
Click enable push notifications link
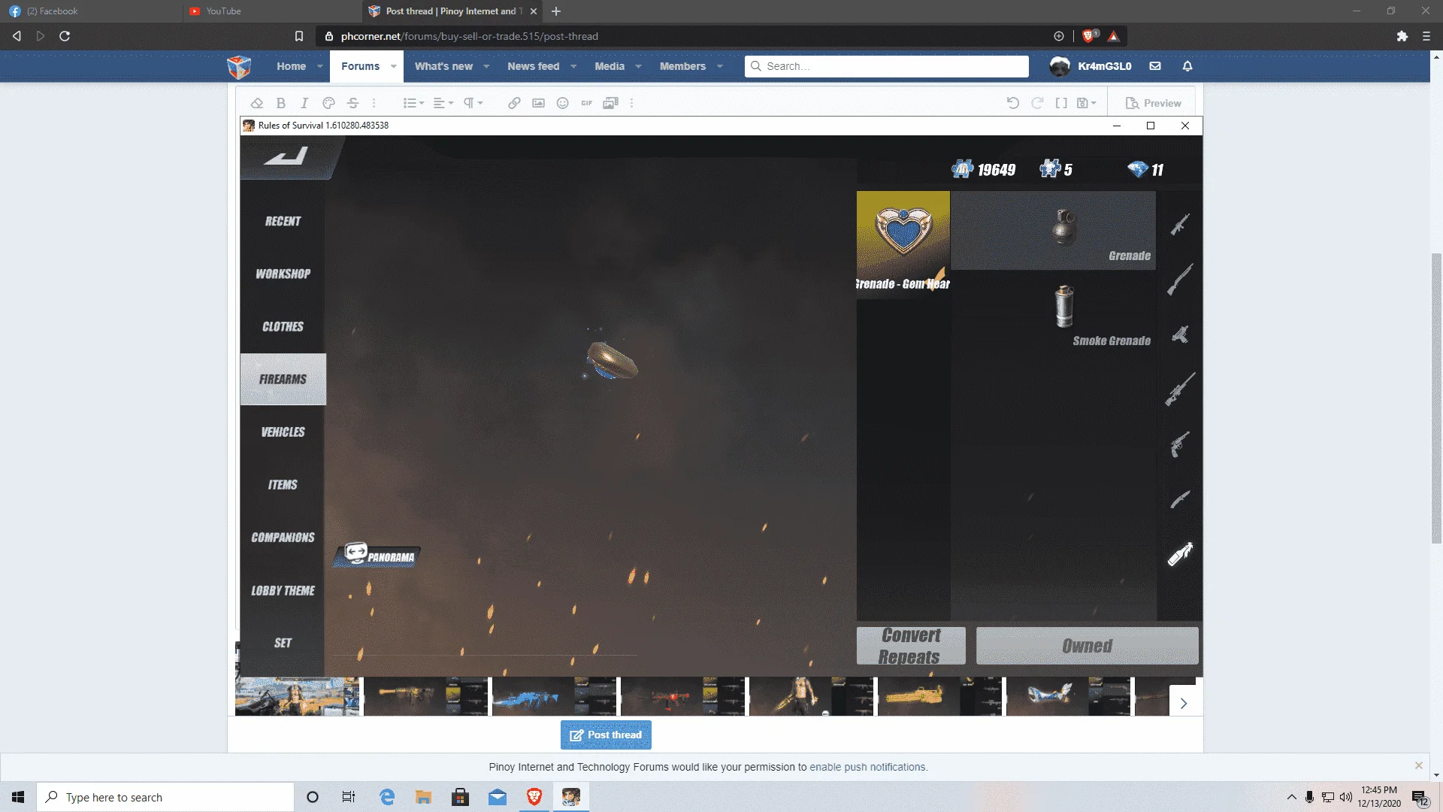click(868, 767)
